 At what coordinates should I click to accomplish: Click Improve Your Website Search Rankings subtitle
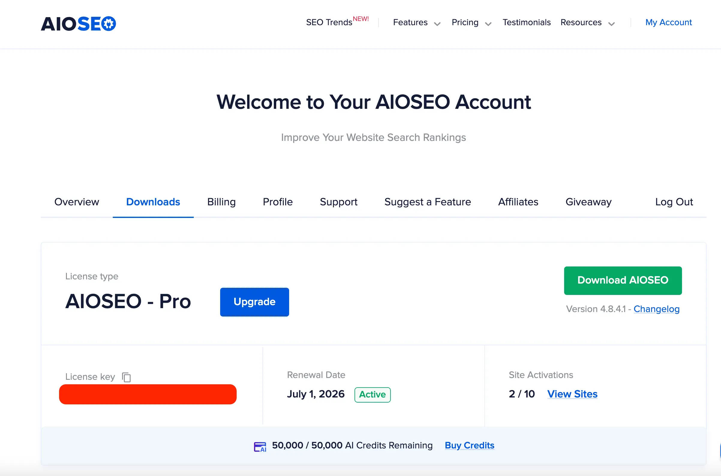click(373, 138)
